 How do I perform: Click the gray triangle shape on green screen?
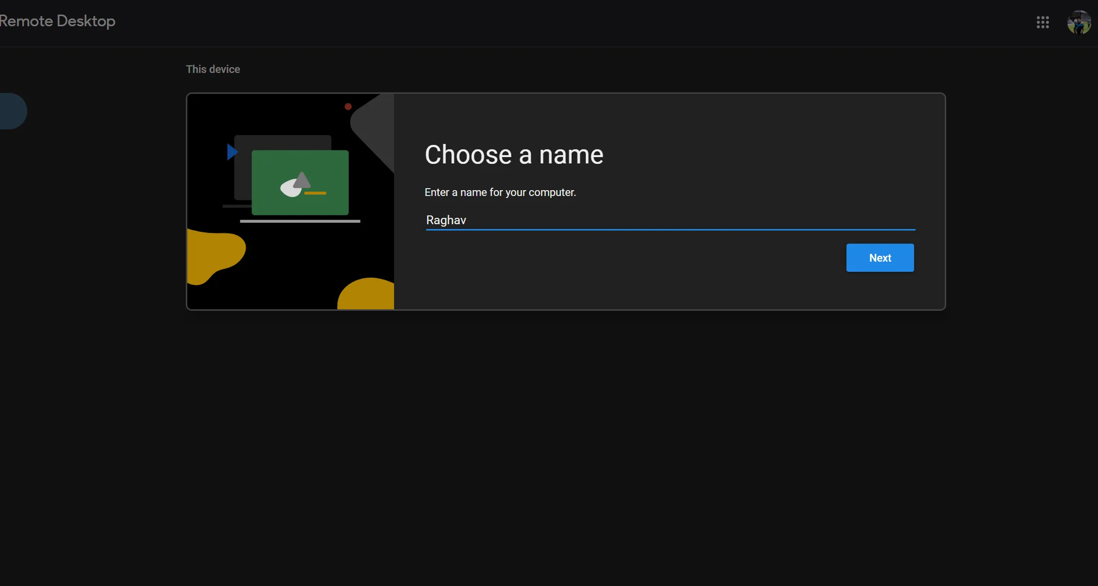point(302,181)
